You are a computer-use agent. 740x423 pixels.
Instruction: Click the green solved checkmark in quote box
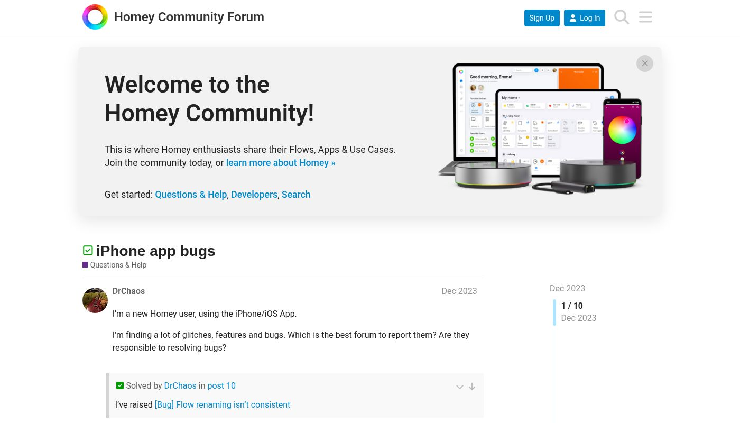[120, 386]
